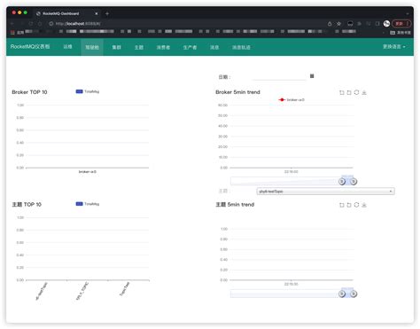The image size is (420, 329).
Task: Go back with the browser back arrow
Action: 12,24
